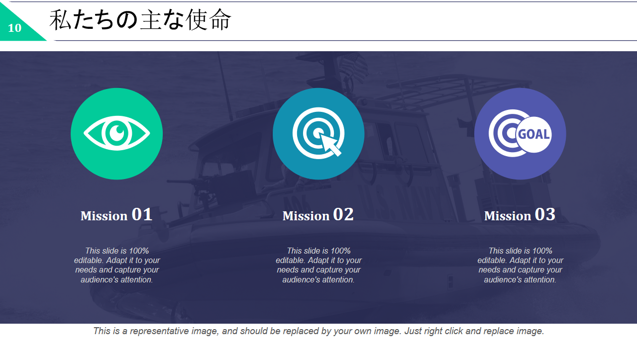
Task: Select the Mission 03 heading
Action: pyautogui.click(x=520, y=215)
